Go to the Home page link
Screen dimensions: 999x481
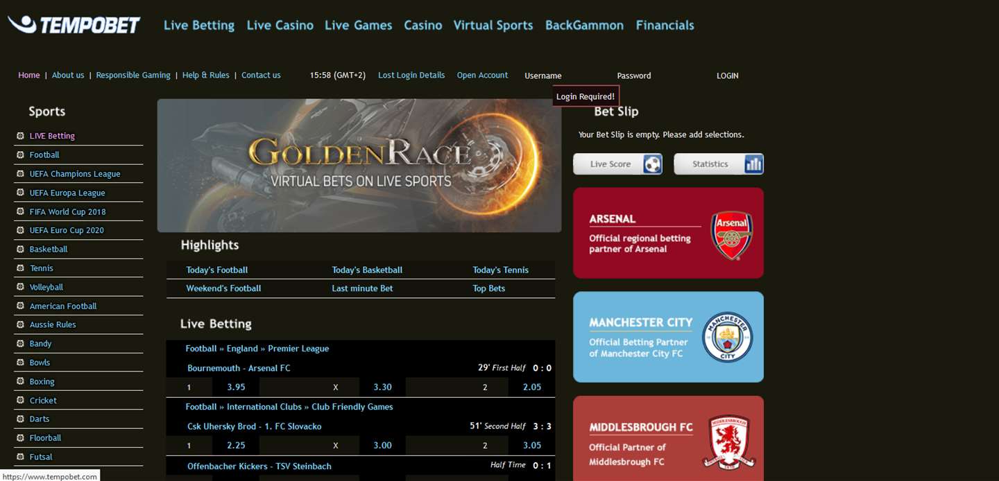point(29,75)
